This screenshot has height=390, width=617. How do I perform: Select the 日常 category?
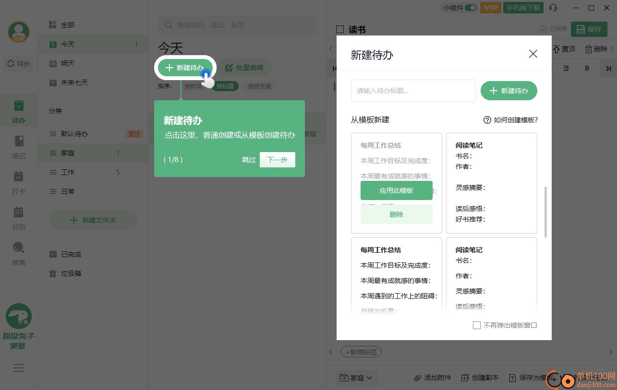93,191
